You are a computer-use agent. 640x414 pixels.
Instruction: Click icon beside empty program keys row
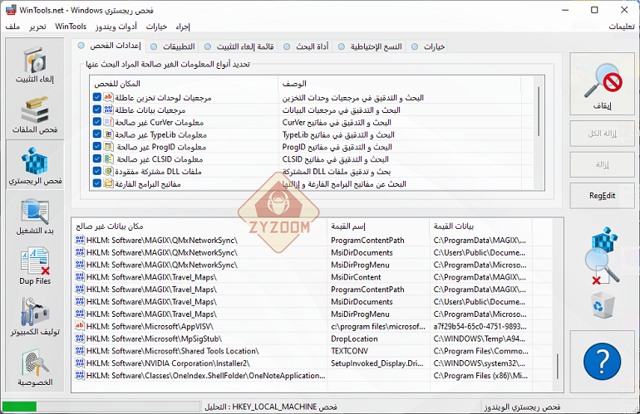click(x=108, y=183)
